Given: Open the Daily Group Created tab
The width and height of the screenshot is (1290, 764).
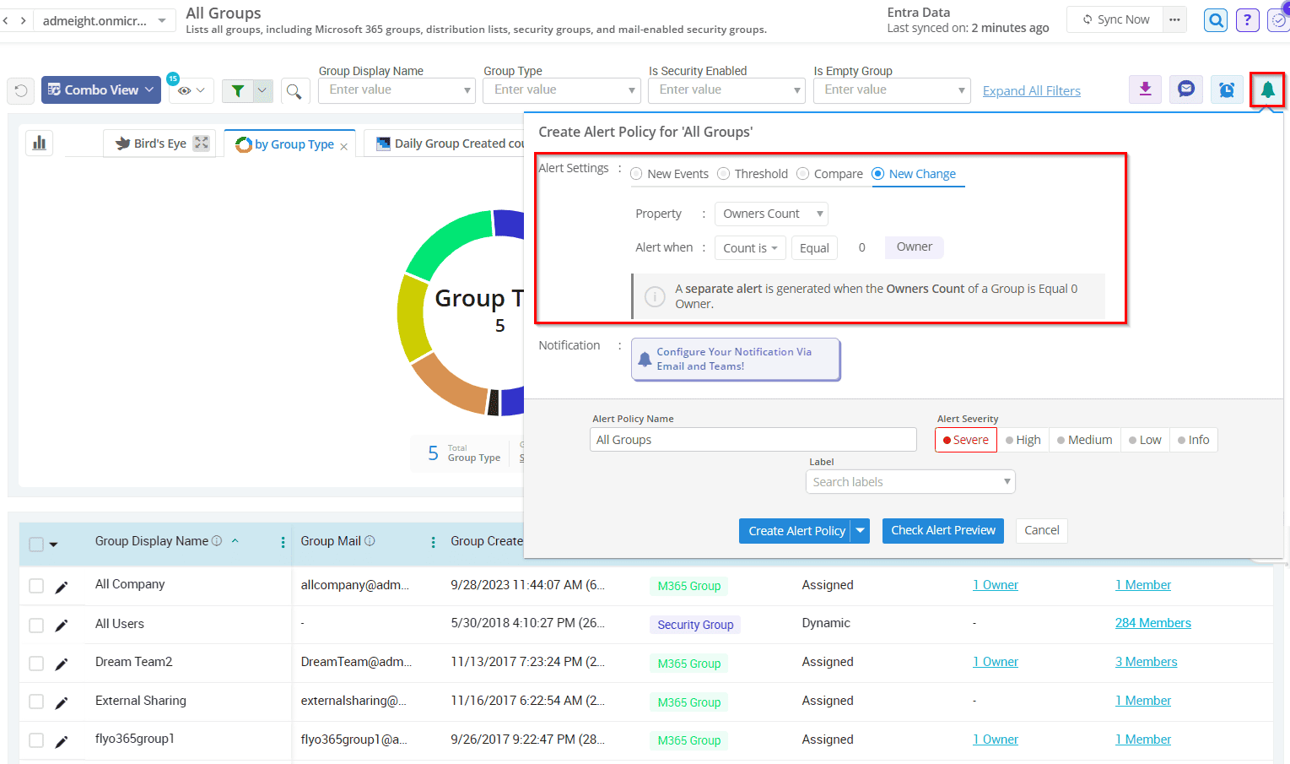Looking at the screenshot, I should pyautogui.click(x=451, y=144).
